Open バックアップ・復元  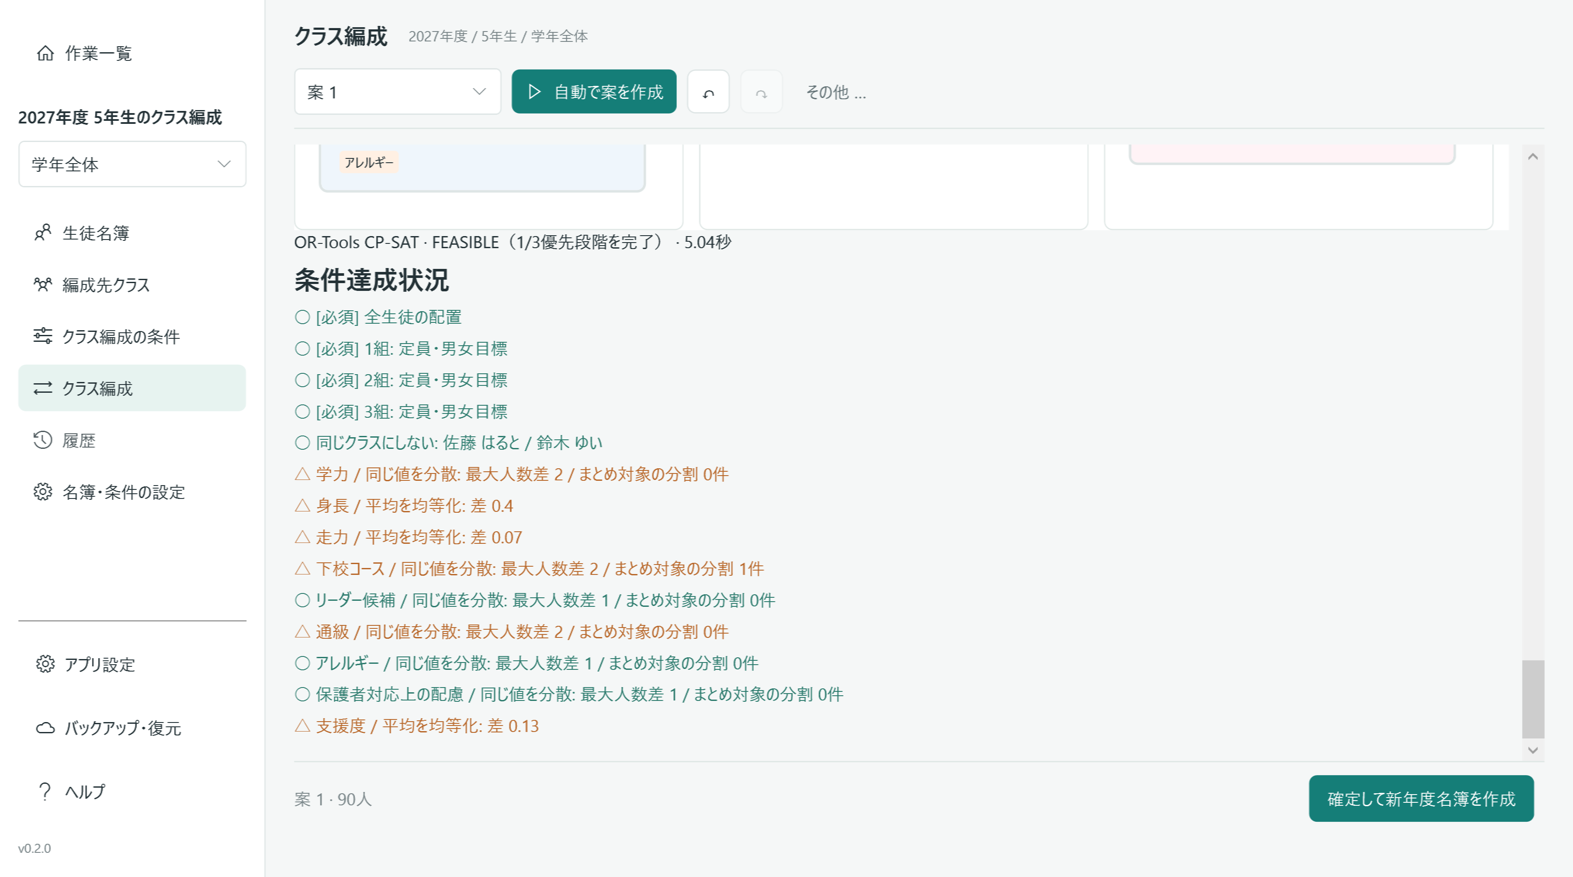(x=132, y=728)
